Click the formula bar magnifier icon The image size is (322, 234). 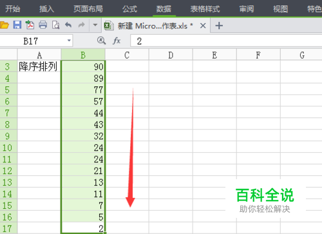tap(101, 41)
